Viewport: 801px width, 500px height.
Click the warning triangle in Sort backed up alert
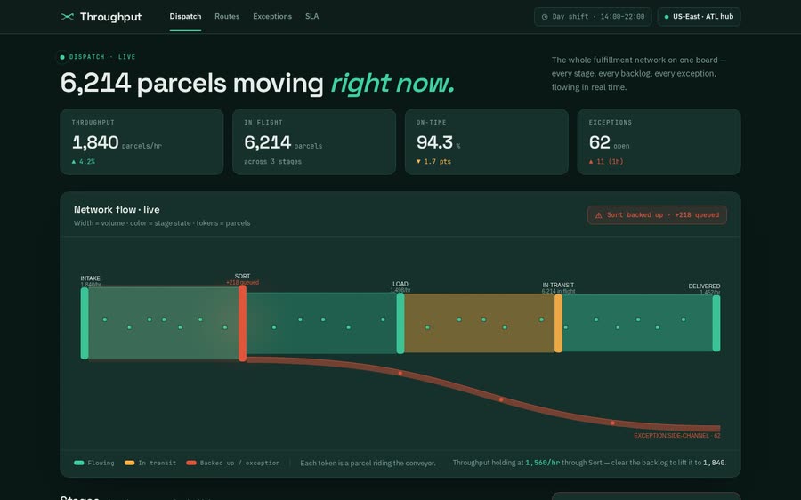point(599,215)
